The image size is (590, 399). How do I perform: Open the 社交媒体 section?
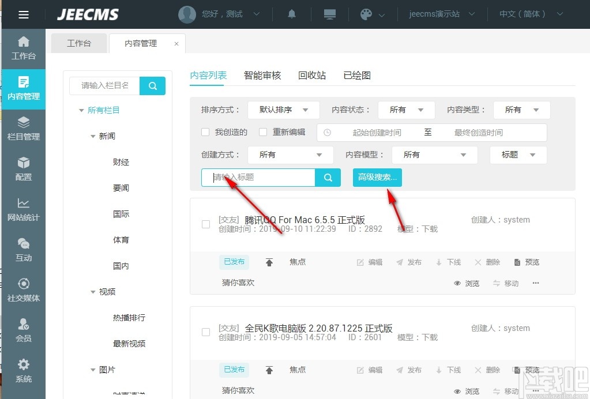coord(23,290)
